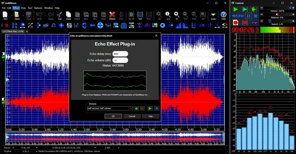
Task: Close the 1-01 Piano Man 1.m4a tab
Action: click(x=27, y=31)
